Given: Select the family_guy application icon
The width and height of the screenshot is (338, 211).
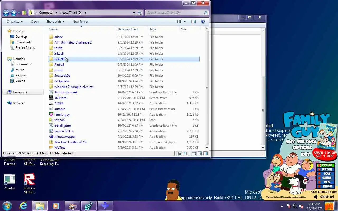Looking at the screenshot, I should 51,114.
